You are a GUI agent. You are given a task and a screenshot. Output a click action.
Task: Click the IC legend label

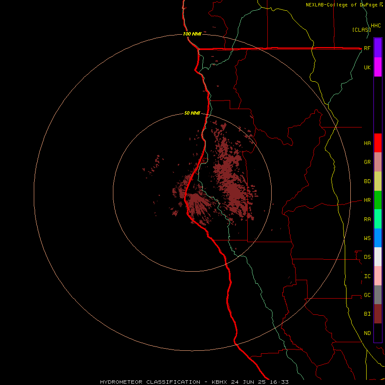[367, 276]
